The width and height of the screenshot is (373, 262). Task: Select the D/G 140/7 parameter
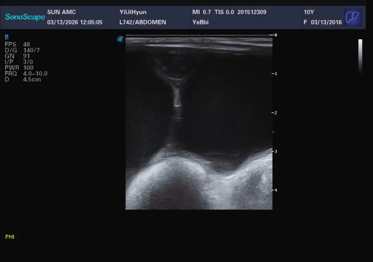[x=22, y=50]
